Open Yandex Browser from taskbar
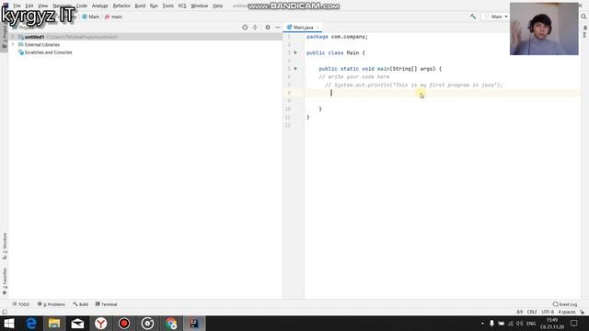589x331 pixels. click(100, 324)
